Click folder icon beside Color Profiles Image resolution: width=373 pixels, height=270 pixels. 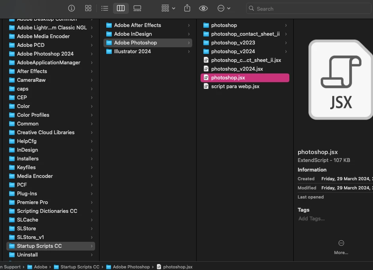[x=11, y=115]
